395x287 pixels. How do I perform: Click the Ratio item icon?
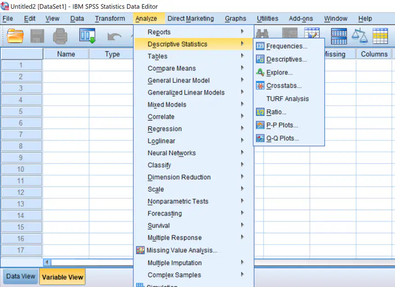[260, 112]
